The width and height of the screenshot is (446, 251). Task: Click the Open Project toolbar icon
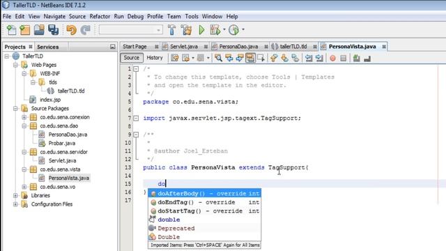click(39, 29)
